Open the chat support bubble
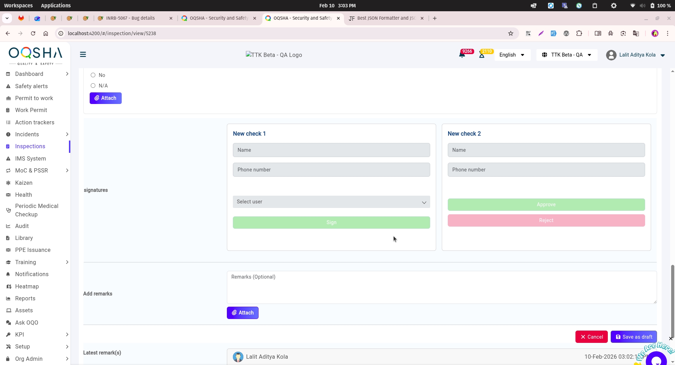The image size is (675, 365). (656, 359)
